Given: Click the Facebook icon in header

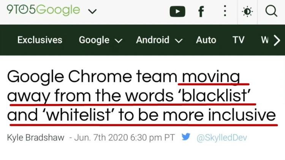Looking at the screenshot, I should point(200,12).
